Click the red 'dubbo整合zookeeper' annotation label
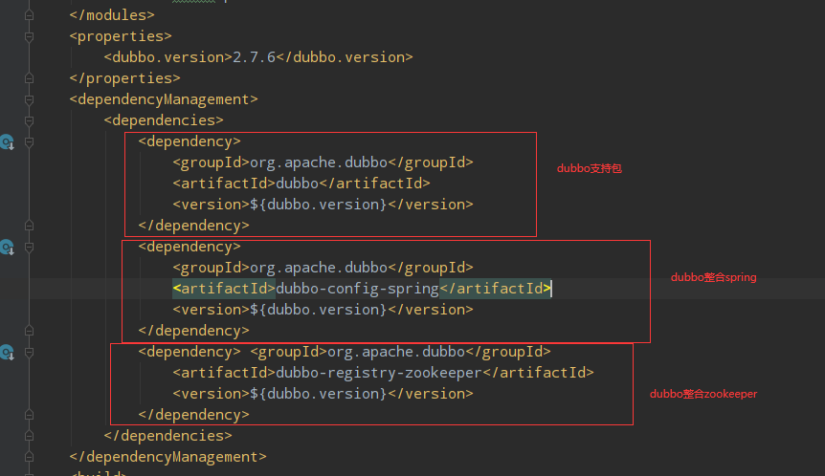 pos(703,394)
